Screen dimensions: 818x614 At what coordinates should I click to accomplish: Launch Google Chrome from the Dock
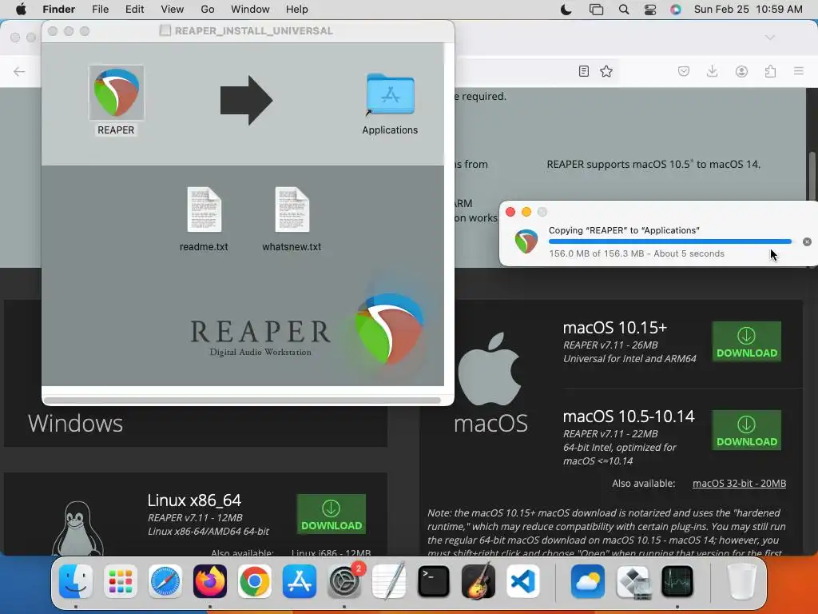[255, 581]
